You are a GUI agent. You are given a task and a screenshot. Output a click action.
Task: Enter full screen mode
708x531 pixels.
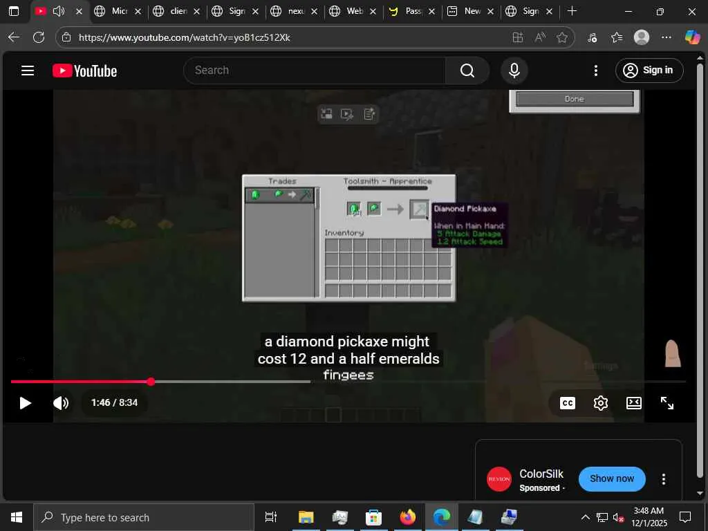[x=667, y=403]
